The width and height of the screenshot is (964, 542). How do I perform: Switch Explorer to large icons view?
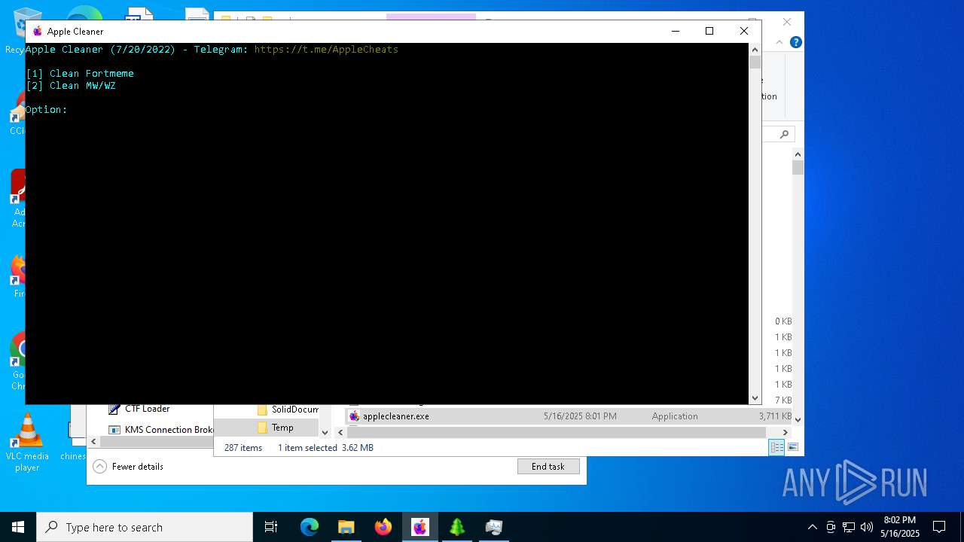click(x=792, y=447)
